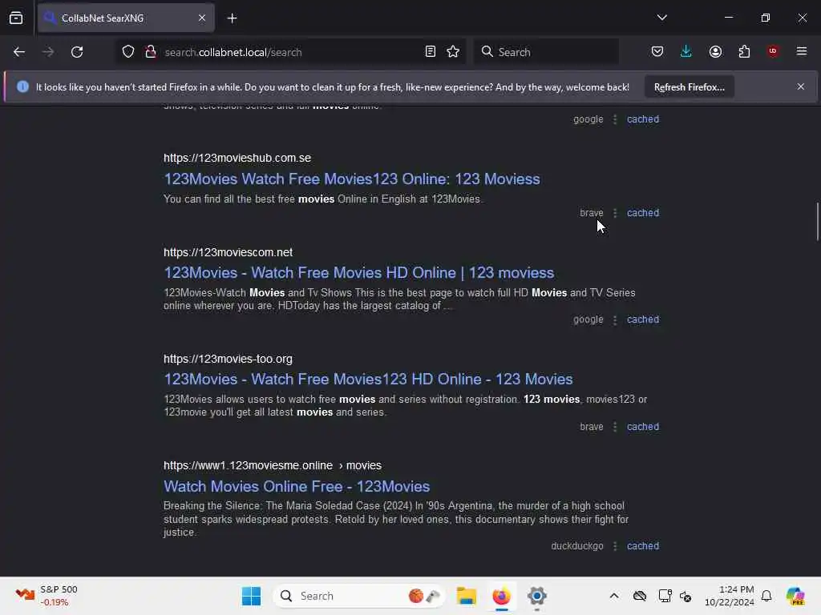821x615 pixels.
Task: Close the CollabNet SearXNG tab
Action: pos(202,18)
